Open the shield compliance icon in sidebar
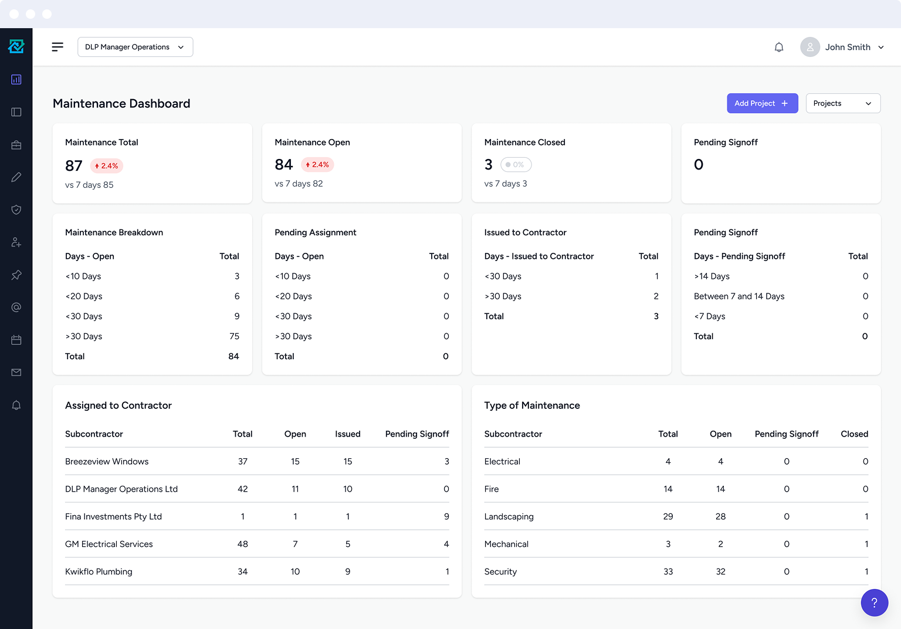The image size is (901, 629). pos(16,209)
